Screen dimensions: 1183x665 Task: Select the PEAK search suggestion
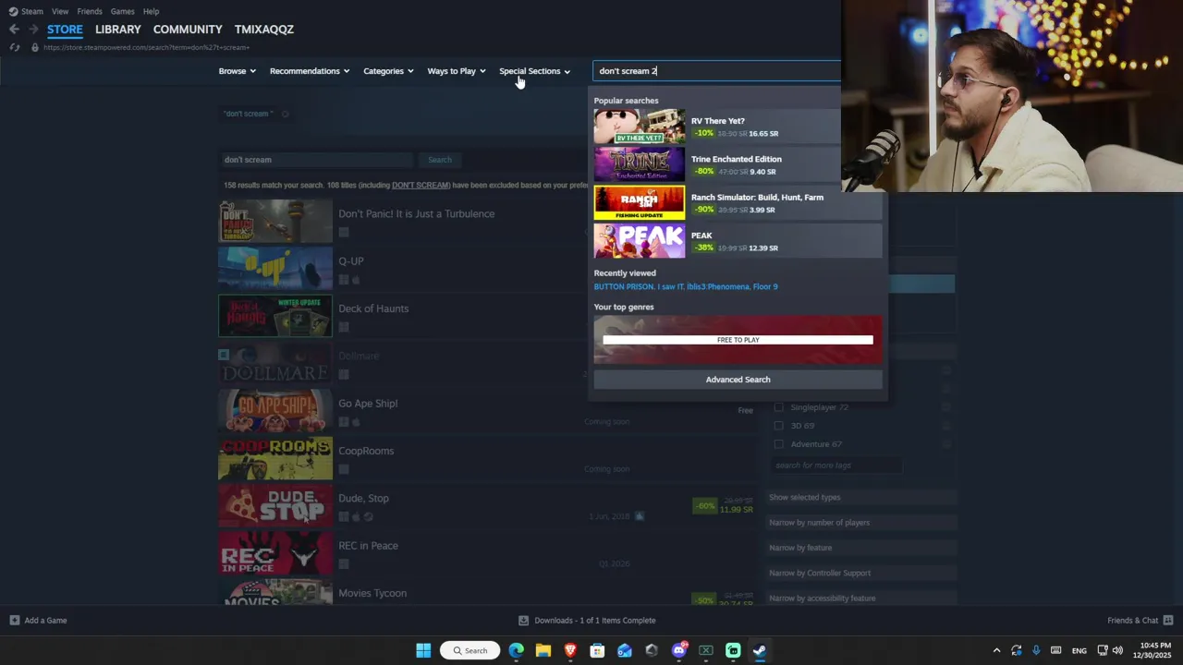click(x=738, y=241)
